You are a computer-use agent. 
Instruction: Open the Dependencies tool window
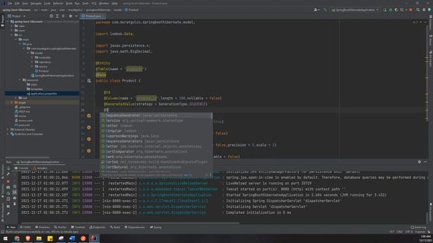click(135, 227)
